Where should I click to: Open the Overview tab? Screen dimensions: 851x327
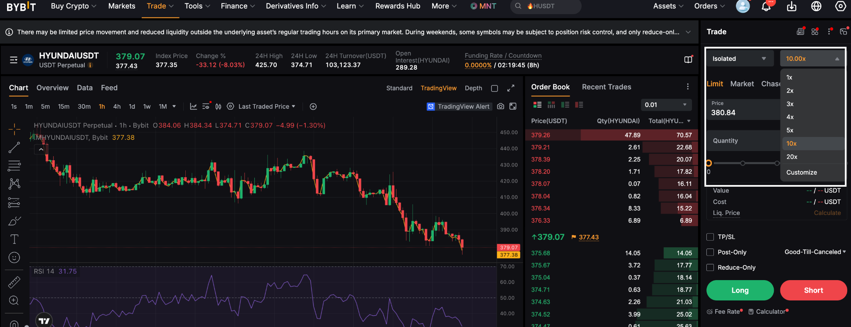(x=52, y=88)
